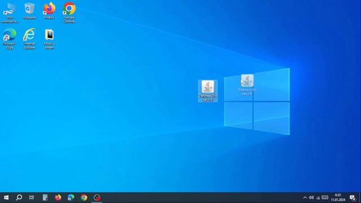Select the Recycle Bin (Корзина) desktop icon
This screenshot has width=361, height=203.
coord(29,11)
